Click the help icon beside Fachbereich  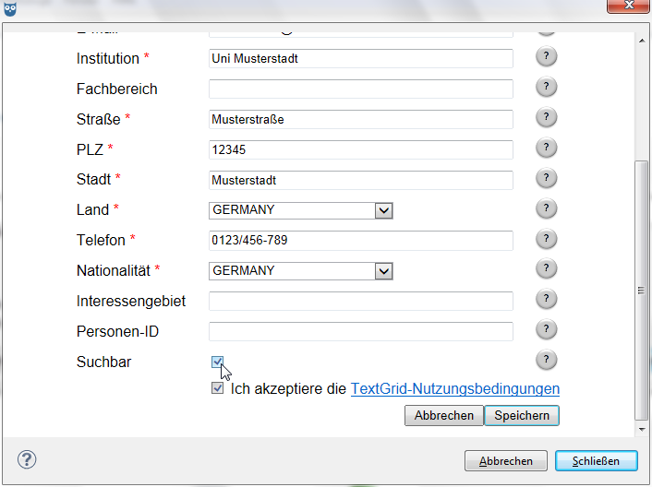[x=546, y=88]
